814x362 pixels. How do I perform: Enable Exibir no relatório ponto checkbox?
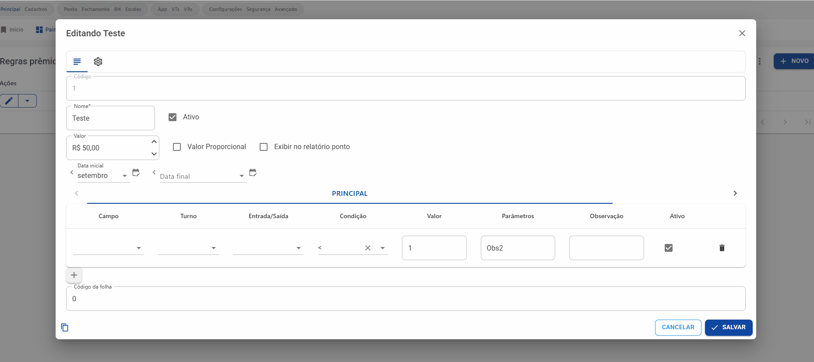[264, 147]
